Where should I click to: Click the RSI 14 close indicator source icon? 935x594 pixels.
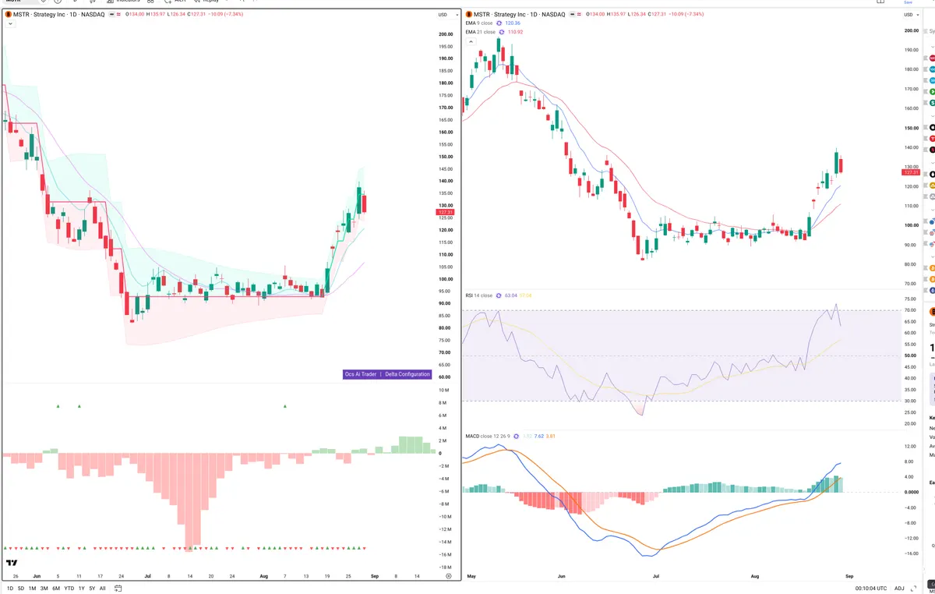[498, 295]
